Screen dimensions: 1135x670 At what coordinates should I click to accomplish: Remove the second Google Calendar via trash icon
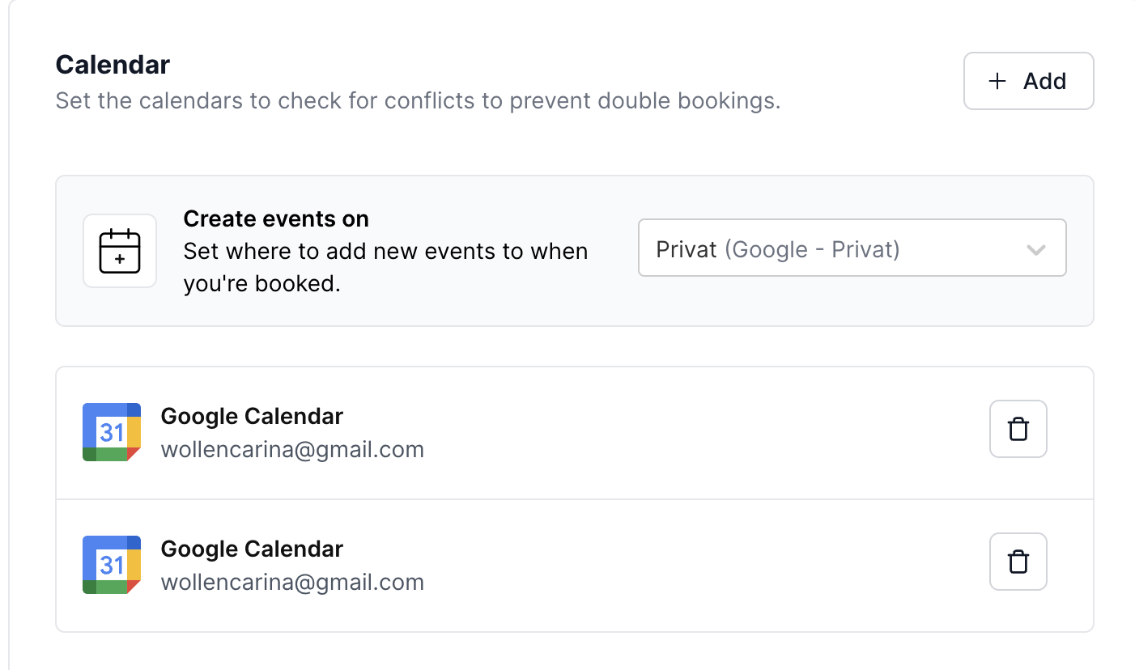(x=1018, y=562)
